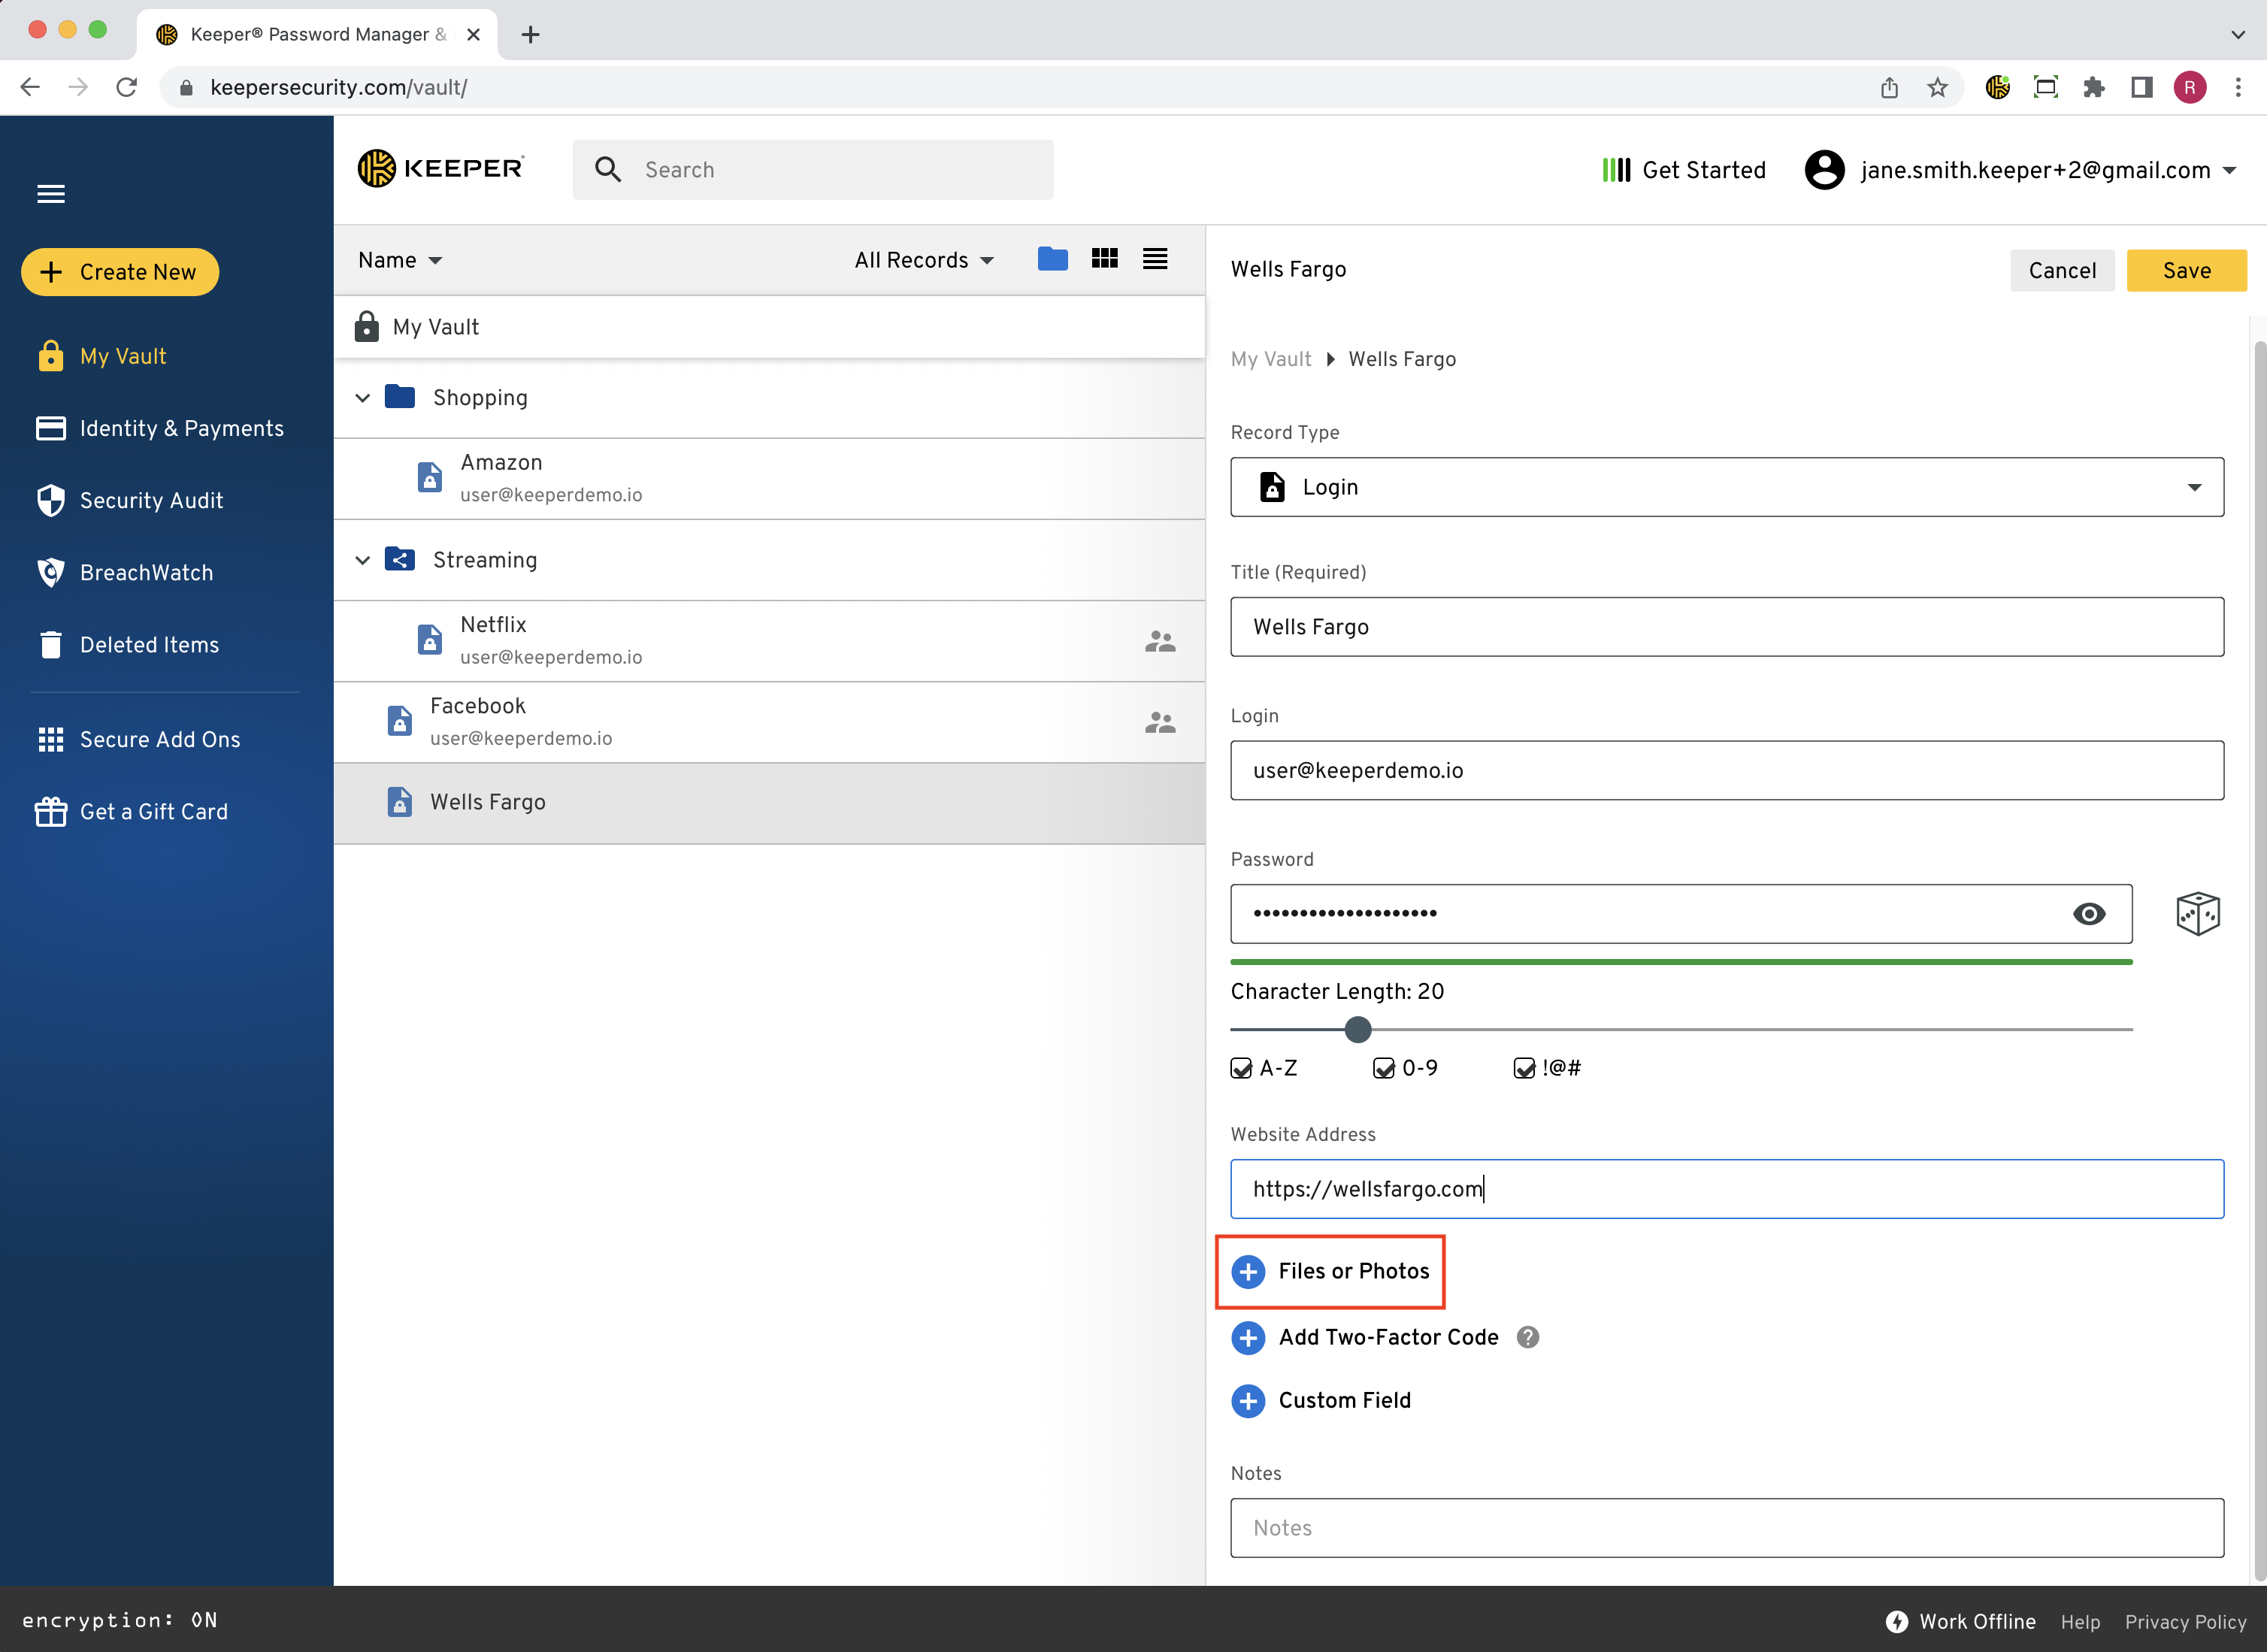Viewport: 2267px width, 1652px height.
Task: Open Chrome extensions puzzle icon
Action: pos(2093,88)
